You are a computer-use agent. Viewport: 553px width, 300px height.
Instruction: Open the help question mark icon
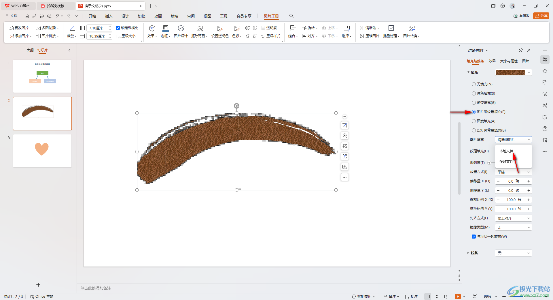545,129
